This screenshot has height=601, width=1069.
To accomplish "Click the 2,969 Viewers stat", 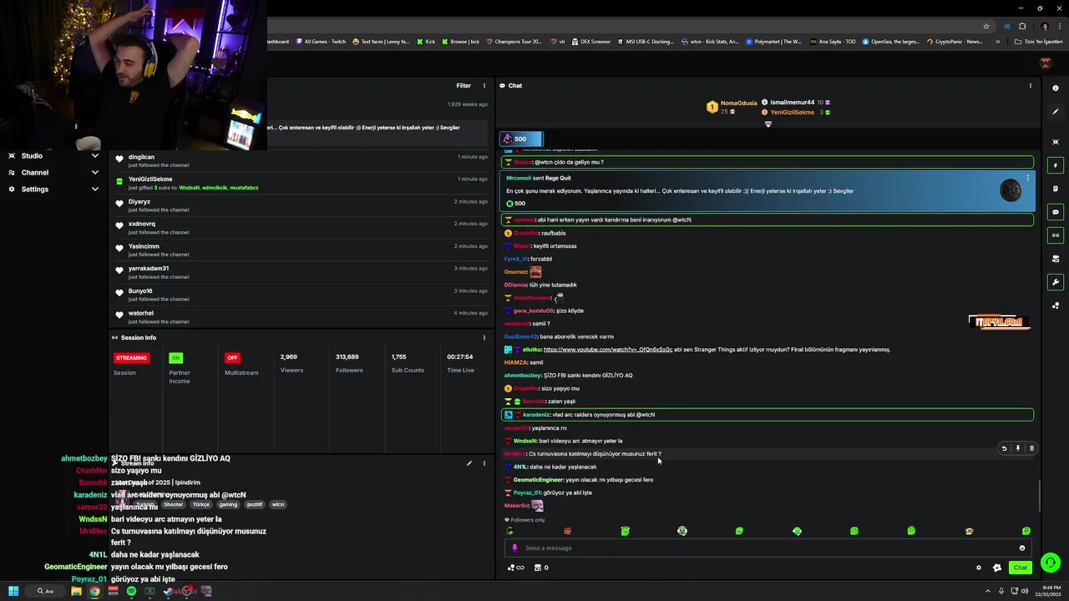I will tap(291, 363).
